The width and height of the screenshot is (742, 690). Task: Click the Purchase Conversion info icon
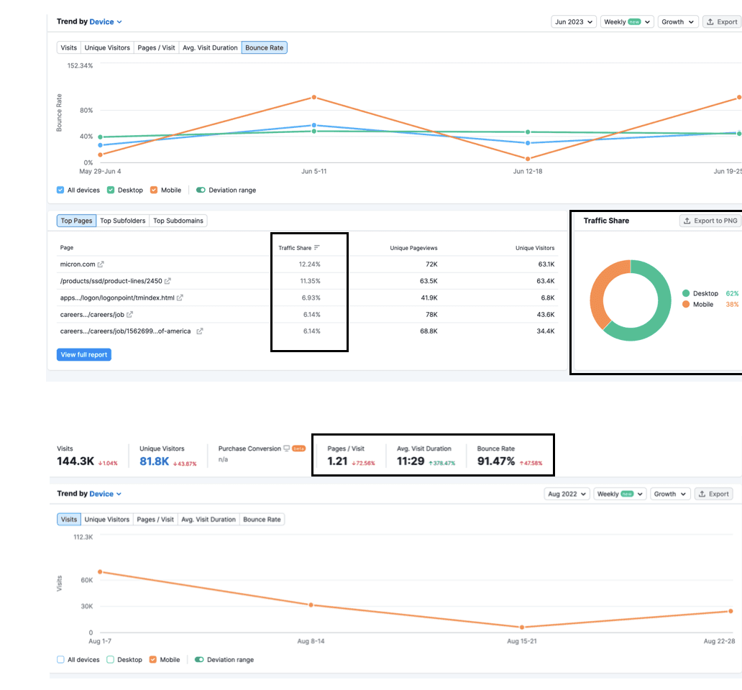[286, 448]
